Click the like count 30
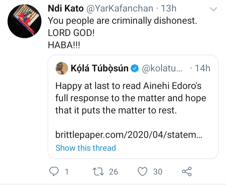This screenshot has height=185, width=226. coord(158,172)
